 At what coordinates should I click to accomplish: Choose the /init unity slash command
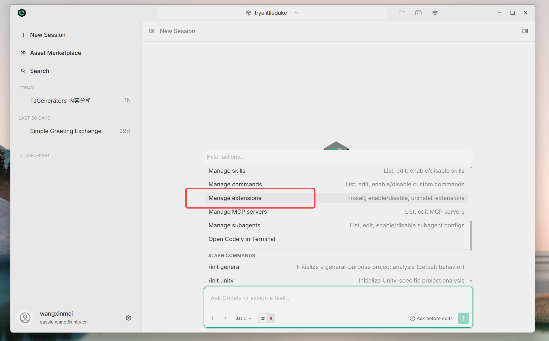[x=337, y=280]
